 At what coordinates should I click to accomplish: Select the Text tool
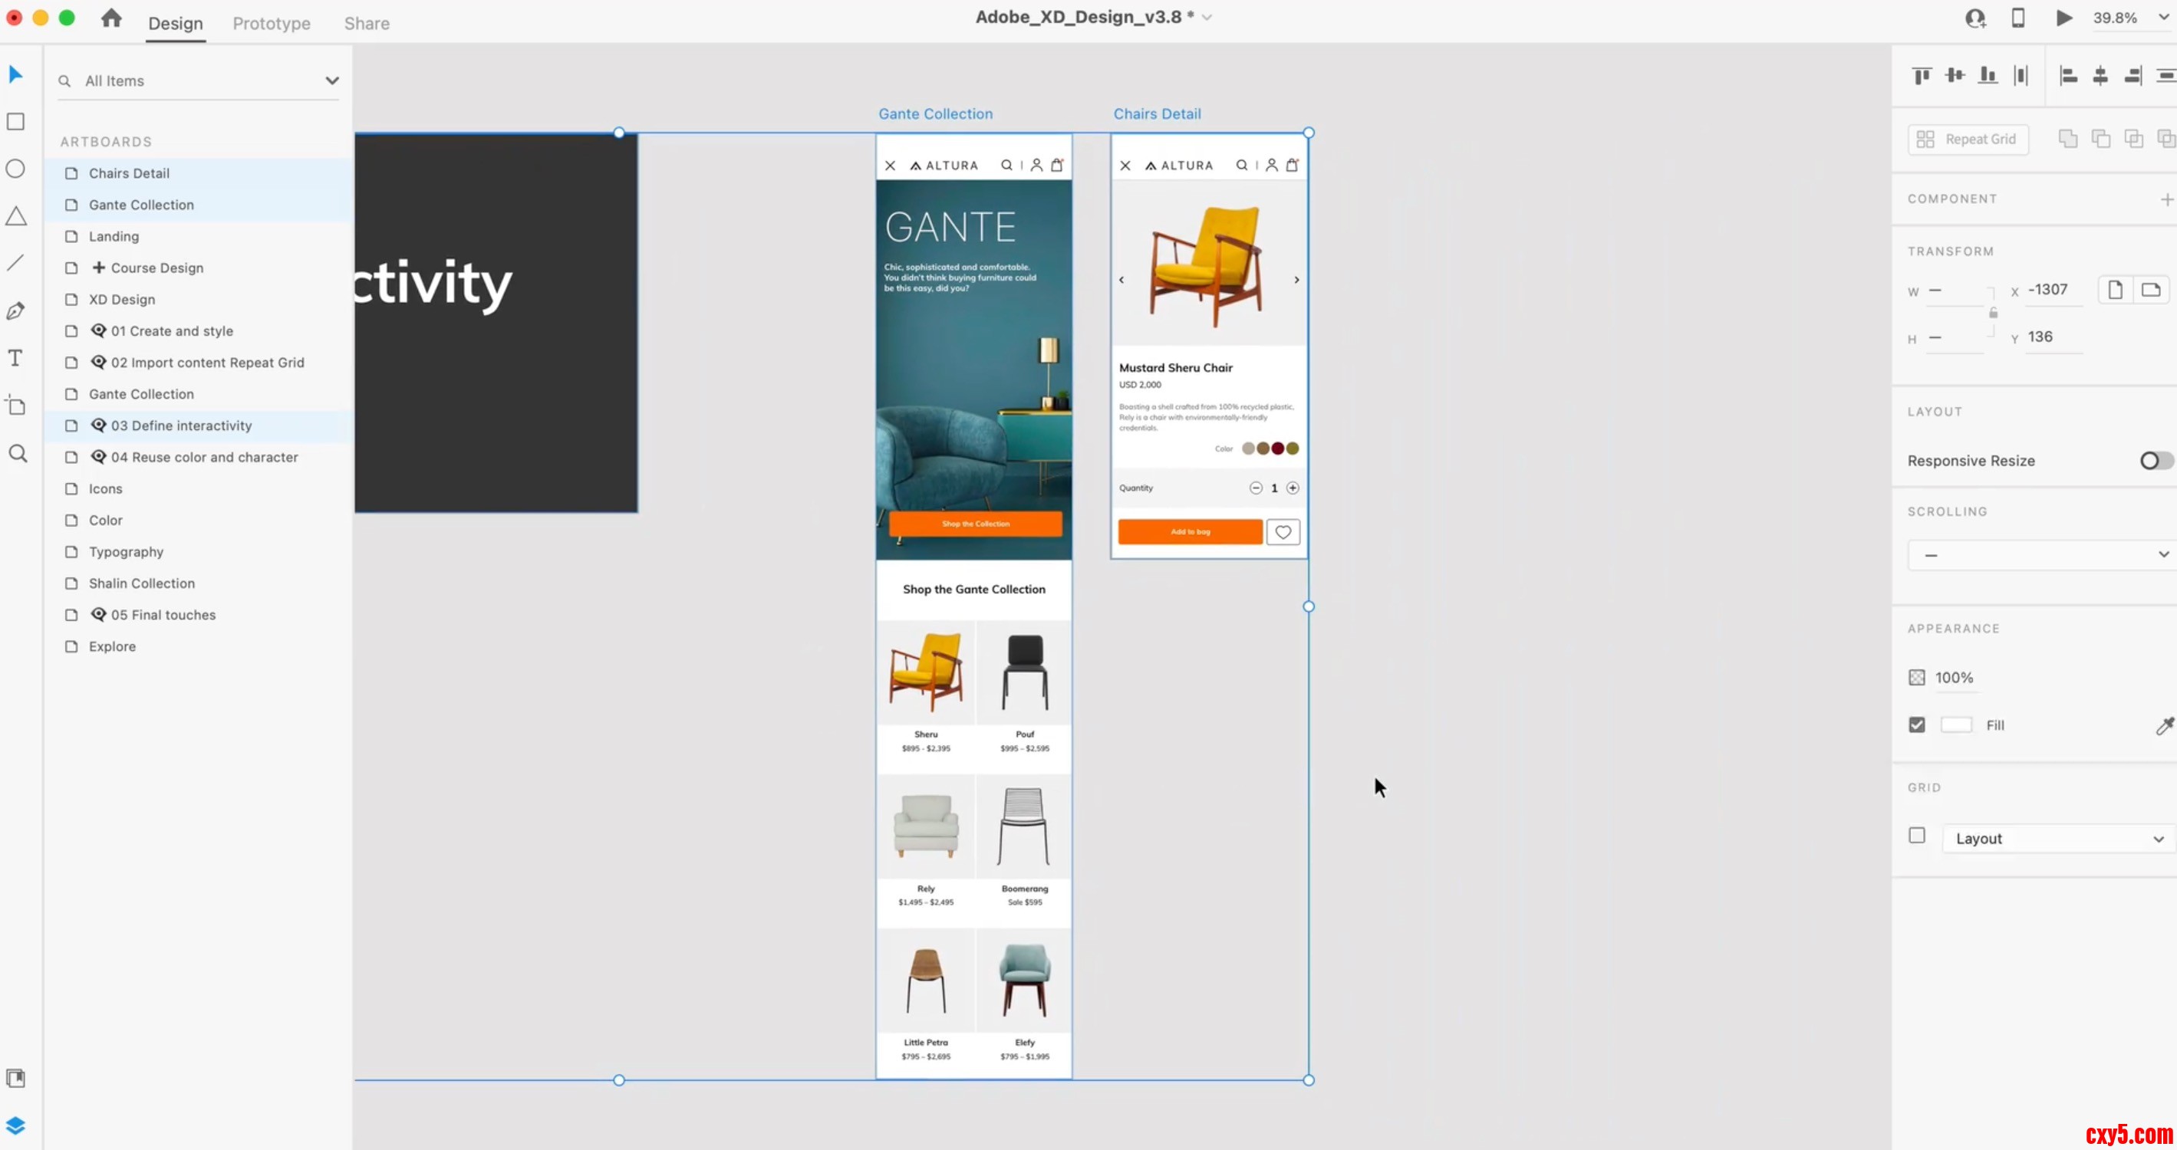pyautogui.click(x=16, y=358)
